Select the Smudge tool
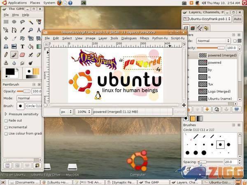 [x=22, y=63]
